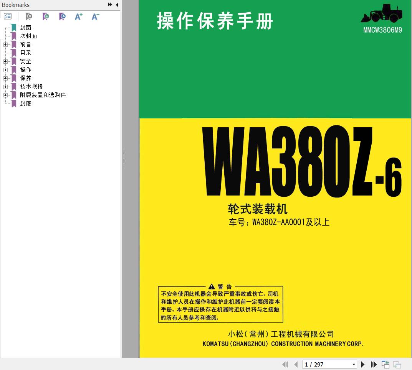Image resolution: width=412 pixels, height=370 pixels.
Task: Click the next view navigation icon
Action: 397,364
